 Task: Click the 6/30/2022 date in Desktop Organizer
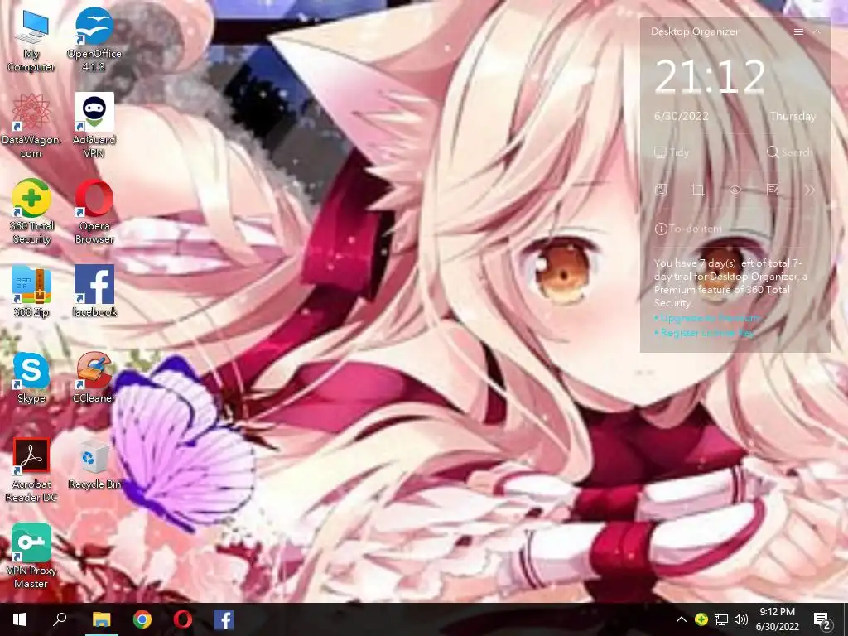coord(681,116)
